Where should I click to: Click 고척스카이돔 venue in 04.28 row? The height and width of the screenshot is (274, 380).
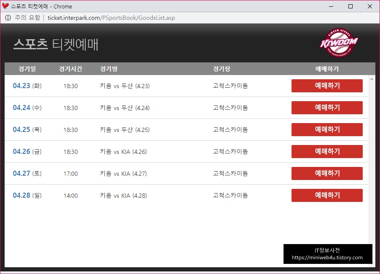tap(230, 195)
